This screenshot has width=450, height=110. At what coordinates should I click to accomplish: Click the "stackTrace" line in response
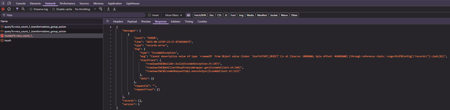pos(150,60)
